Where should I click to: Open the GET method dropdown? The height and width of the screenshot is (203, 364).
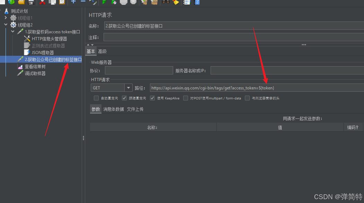[x=128, y=88]
